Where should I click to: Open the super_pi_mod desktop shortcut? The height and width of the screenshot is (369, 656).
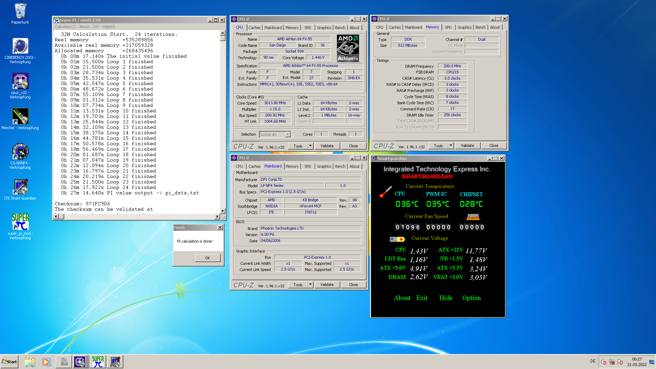20,227
